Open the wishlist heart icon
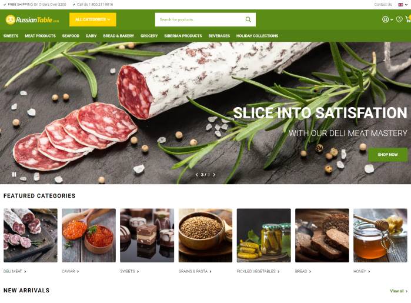 (399, 19)
